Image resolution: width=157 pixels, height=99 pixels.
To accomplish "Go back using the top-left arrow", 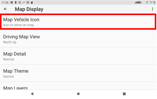I will coord(6,9).
